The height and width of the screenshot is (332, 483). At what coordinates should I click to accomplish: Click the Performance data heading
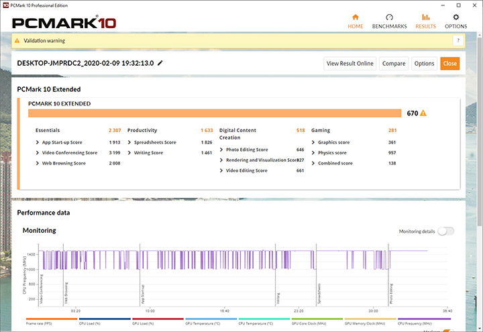click(x=44, y=213)
